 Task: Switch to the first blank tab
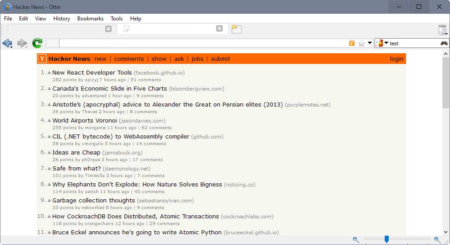coord(61,29)
